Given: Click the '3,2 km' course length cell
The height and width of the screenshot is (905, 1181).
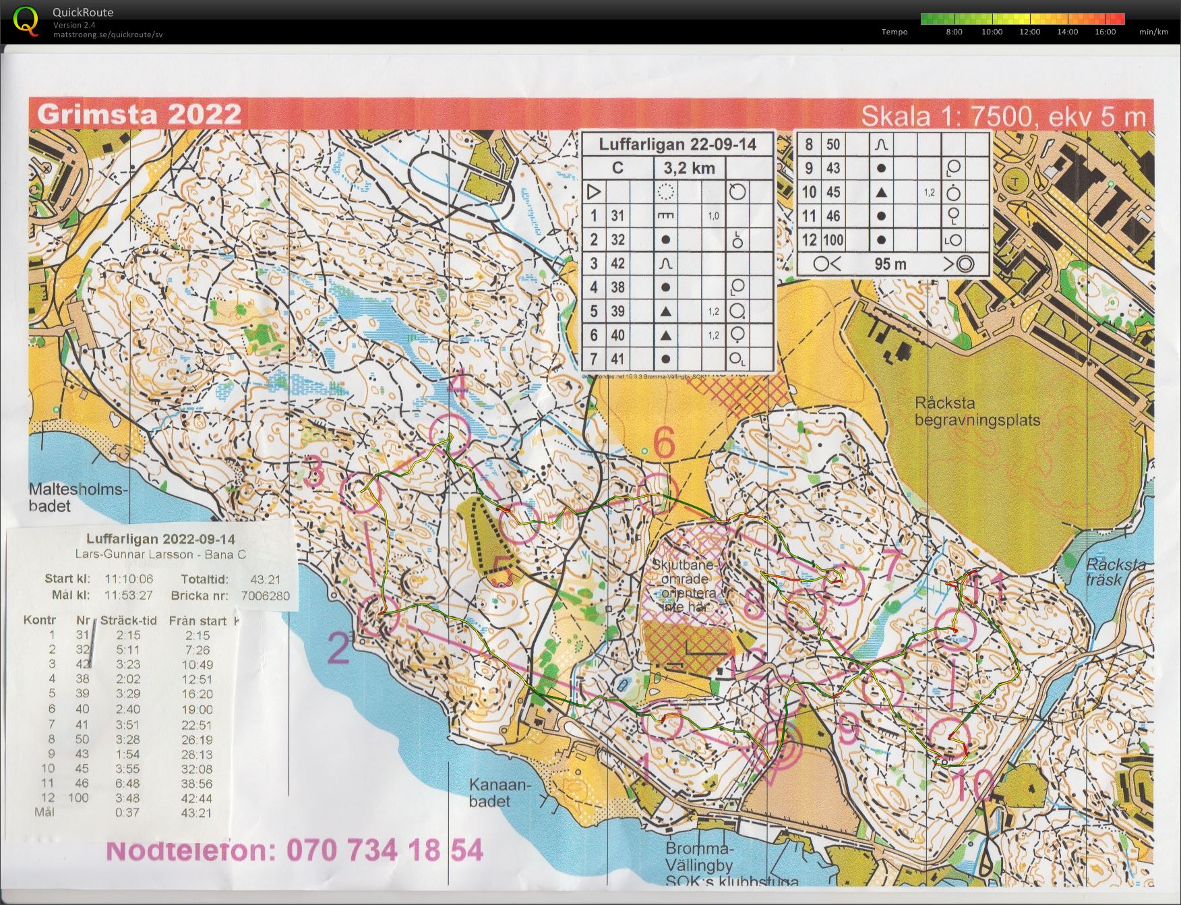Looking at the screenshot, I should point(690,168).
